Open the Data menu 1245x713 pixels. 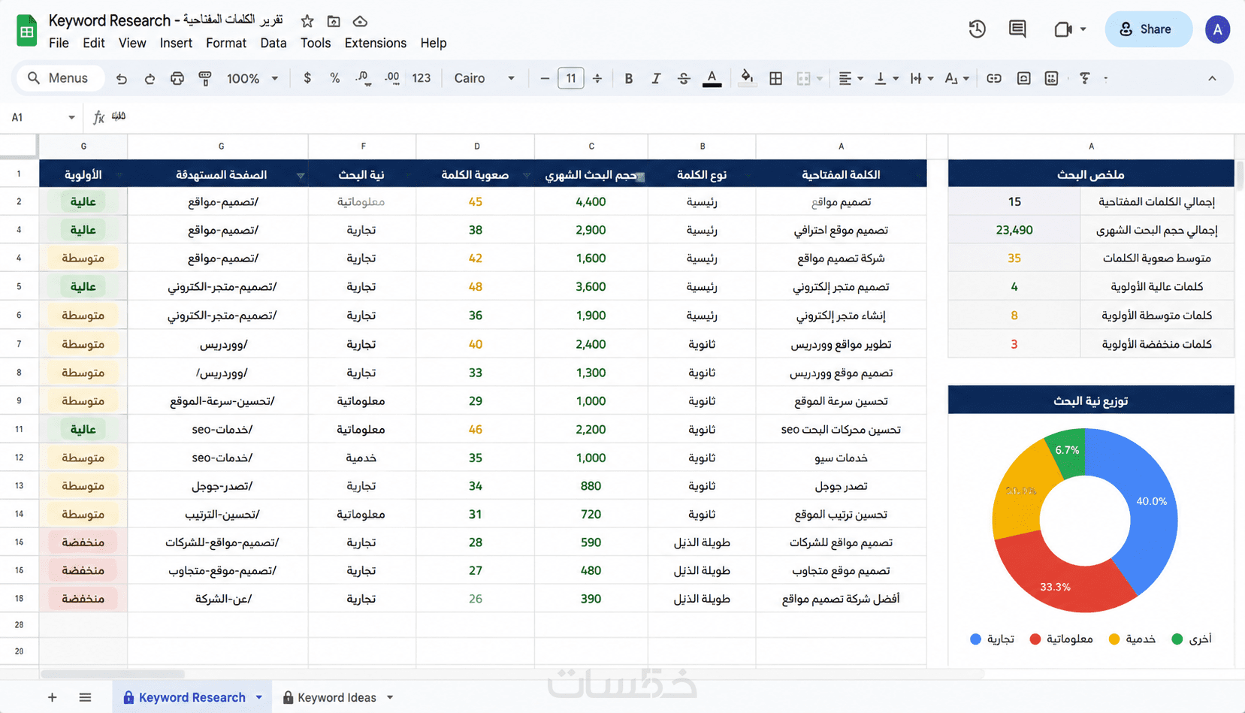click(x=273, y=43)
